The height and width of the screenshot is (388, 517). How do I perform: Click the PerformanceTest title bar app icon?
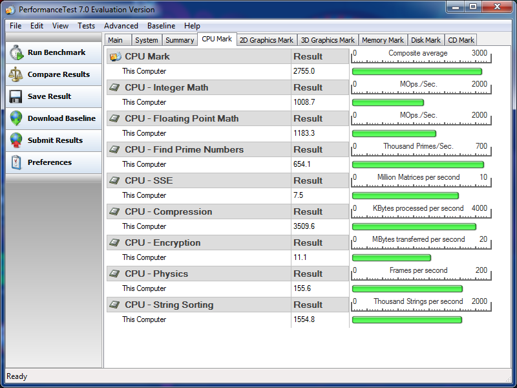tap(10, 10)
